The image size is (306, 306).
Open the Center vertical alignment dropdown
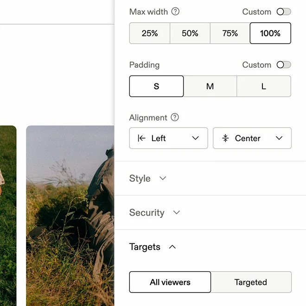pos(252,138)
